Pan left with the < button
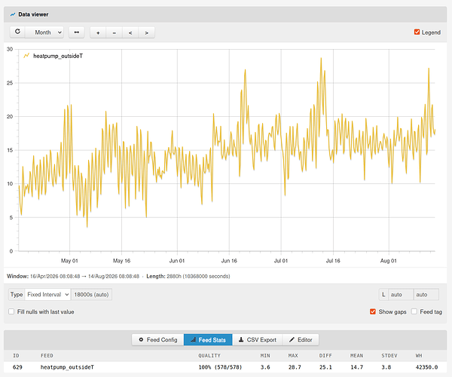The image size is (452, 377). pos(130,32)
